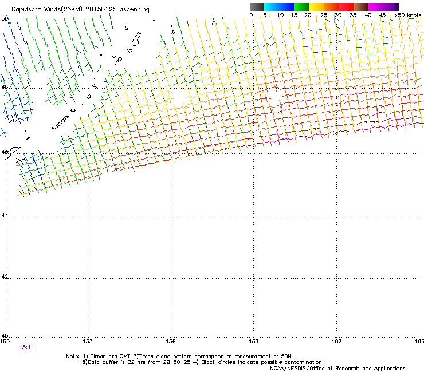Click the gray 0-5 knots color segment
Image resolution: width=424 pixels, height=372 pixels.
(257, 7)
